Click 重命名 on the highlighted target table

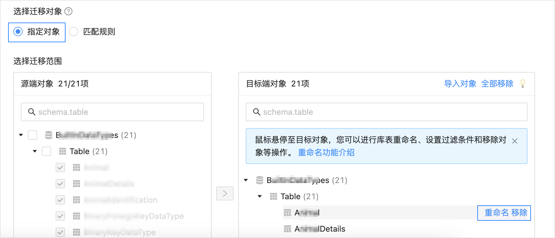tap(497, 213)
